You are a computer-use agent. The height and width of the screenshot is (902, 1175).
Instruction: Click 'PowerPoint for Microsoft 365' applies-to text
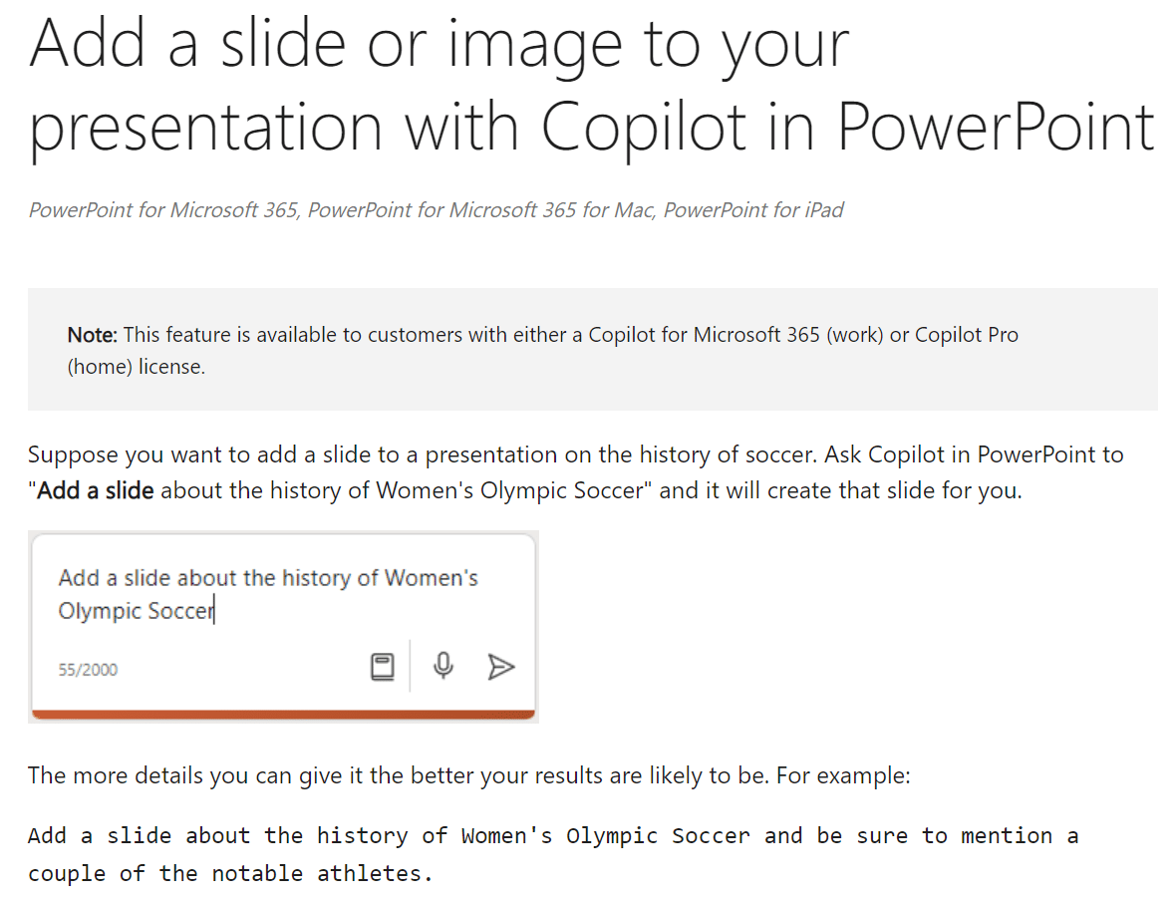pos(163,209)
